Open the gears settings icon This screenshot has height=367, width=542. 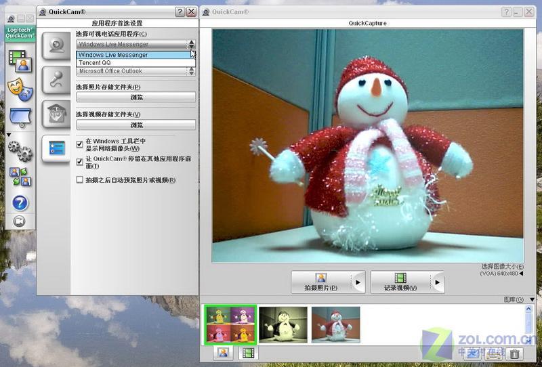(20, 151)
